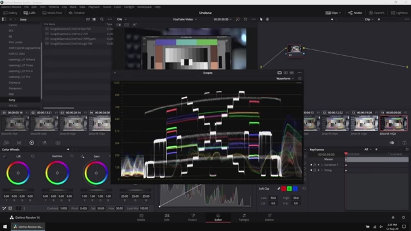Select the Olympus LUT folder
The image size is (411, 231).
tap(14, 83)
